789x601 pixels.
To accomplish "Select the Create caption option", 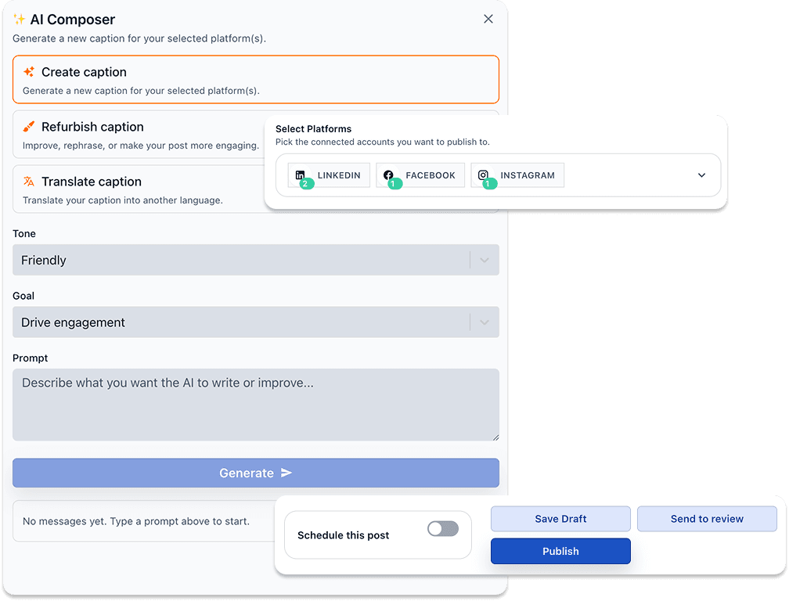I will [x=255, y=80].
